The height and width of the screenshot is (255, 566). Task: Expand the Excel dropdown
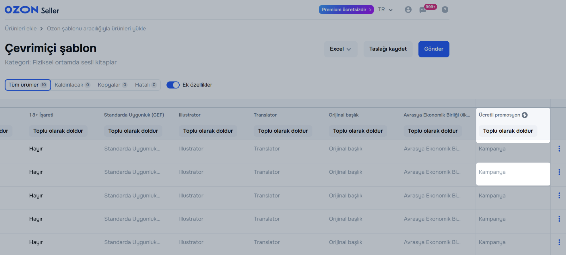(x=340, y=49)
